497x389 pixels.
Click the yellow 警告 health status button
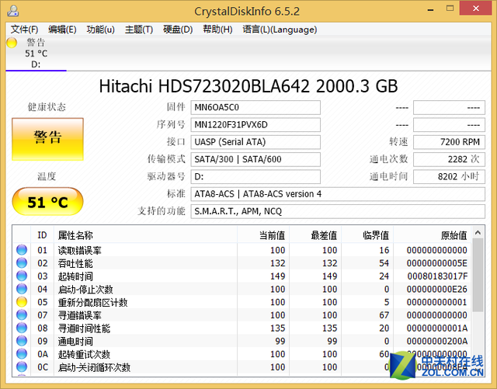(x=47, y=139)
